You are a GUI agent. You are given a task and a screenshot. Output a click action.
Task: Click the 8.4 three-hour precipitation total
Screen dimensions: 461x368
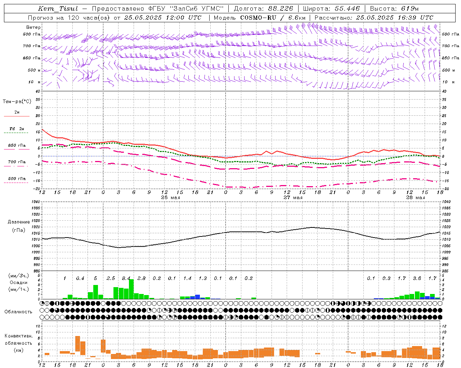pos(126,279)
